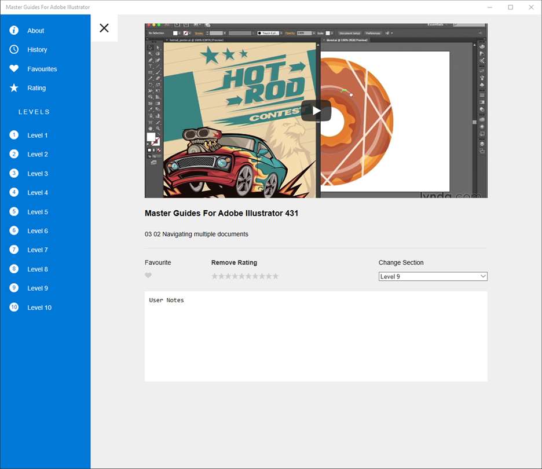
Task: Open the About info icon
Action: tap(14, 31)
